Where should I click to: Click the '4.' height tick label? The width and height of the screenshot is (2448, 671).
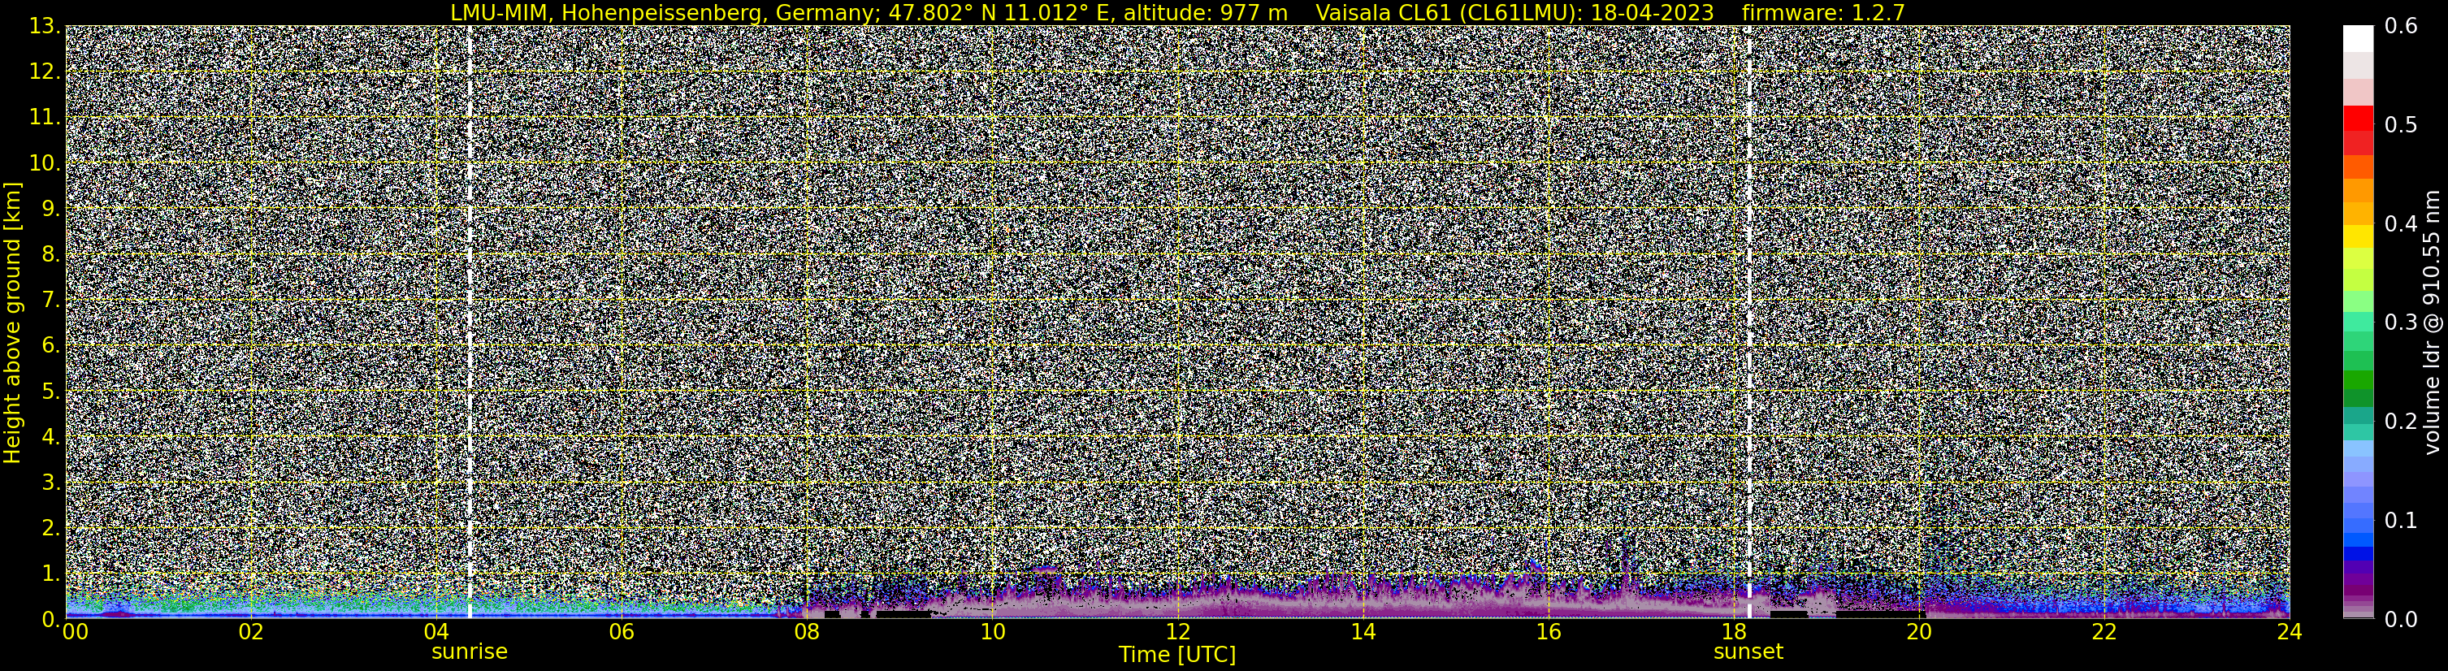pyautogui.click(x=51, y=437)
